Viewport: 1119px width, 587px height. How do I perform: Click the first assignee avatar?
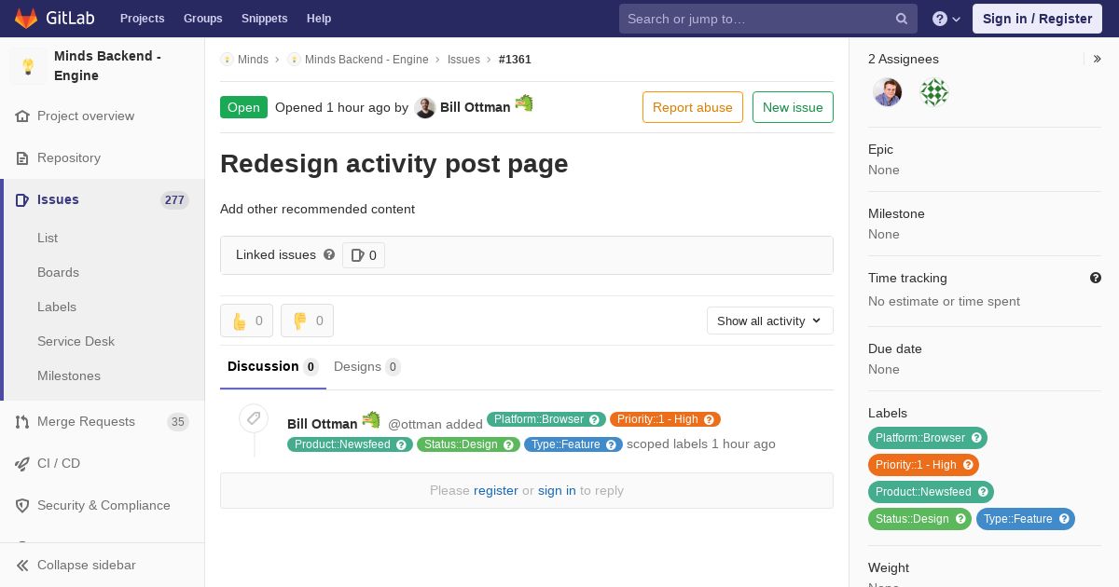(887, 92)
